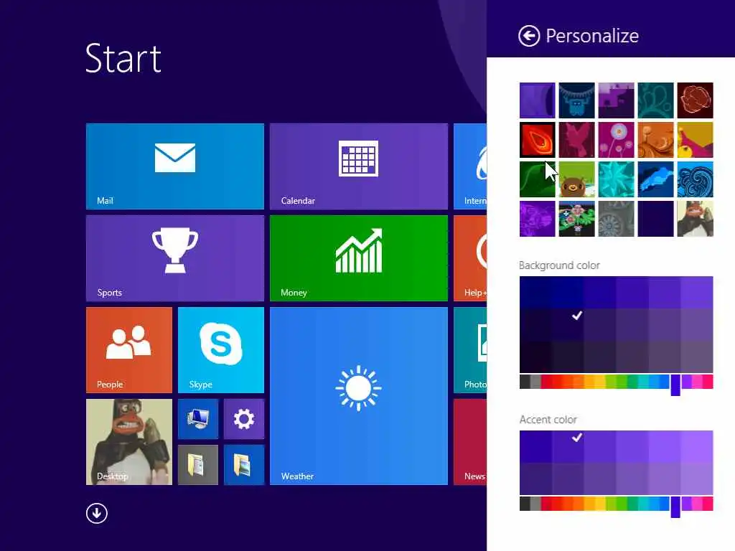Open the Money tile
This screenshot has width=735, height=551.
coord(359,258)
